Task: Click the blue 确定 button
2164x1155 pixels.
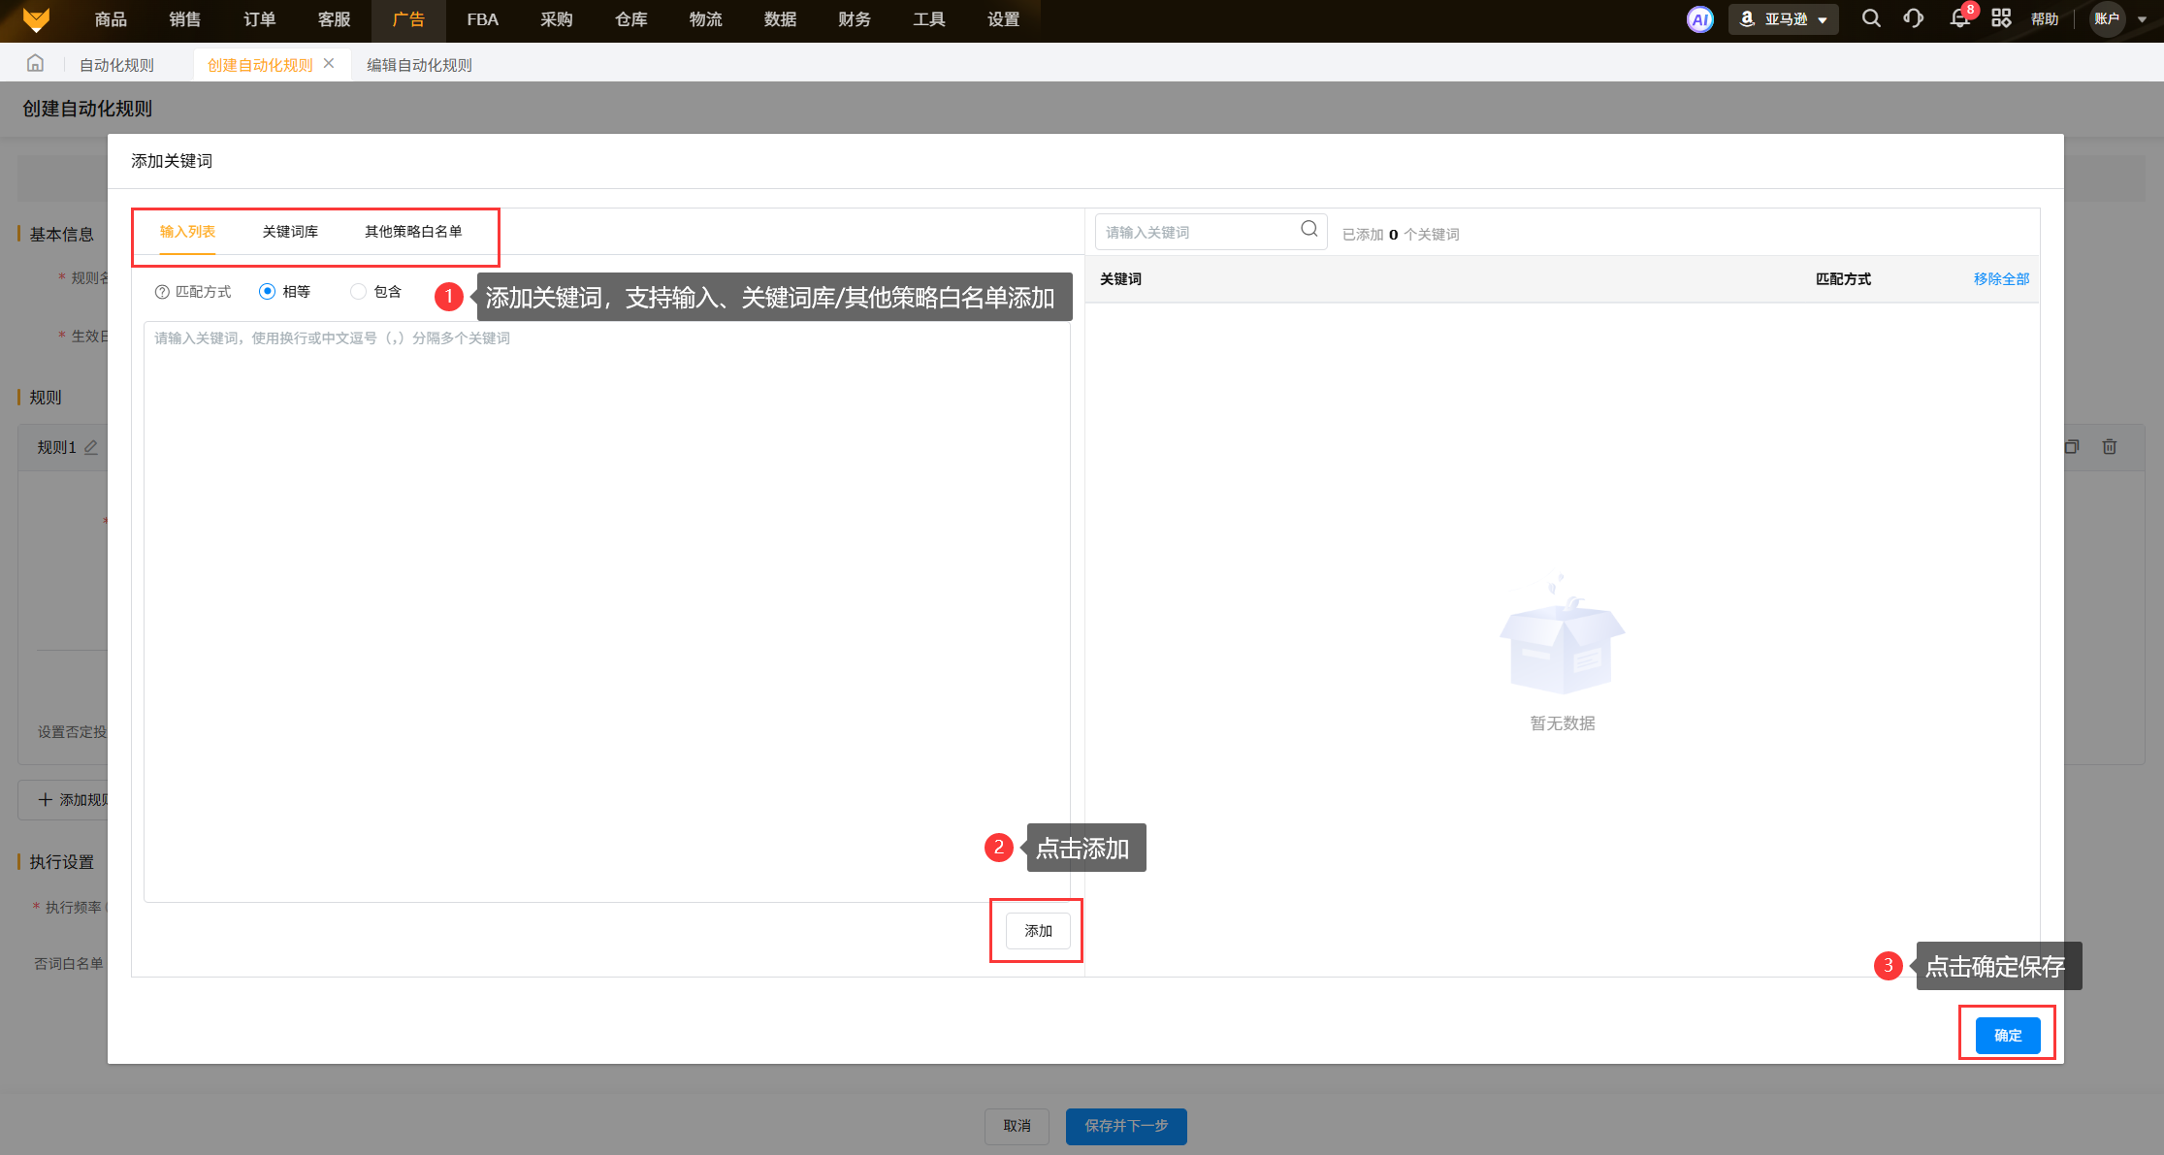Action: (2007, 1036)
